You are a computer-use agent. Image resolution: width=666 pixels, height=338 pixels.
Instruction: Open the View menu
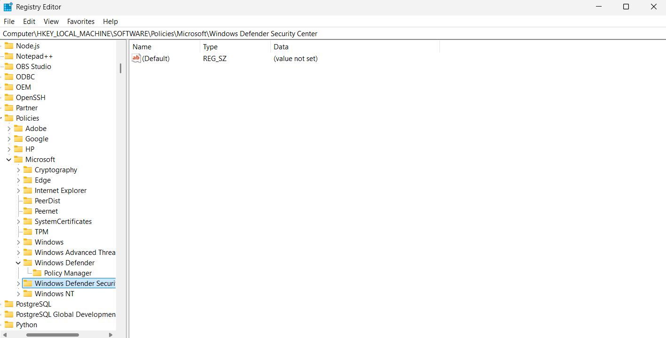click(x=51, y=22)
